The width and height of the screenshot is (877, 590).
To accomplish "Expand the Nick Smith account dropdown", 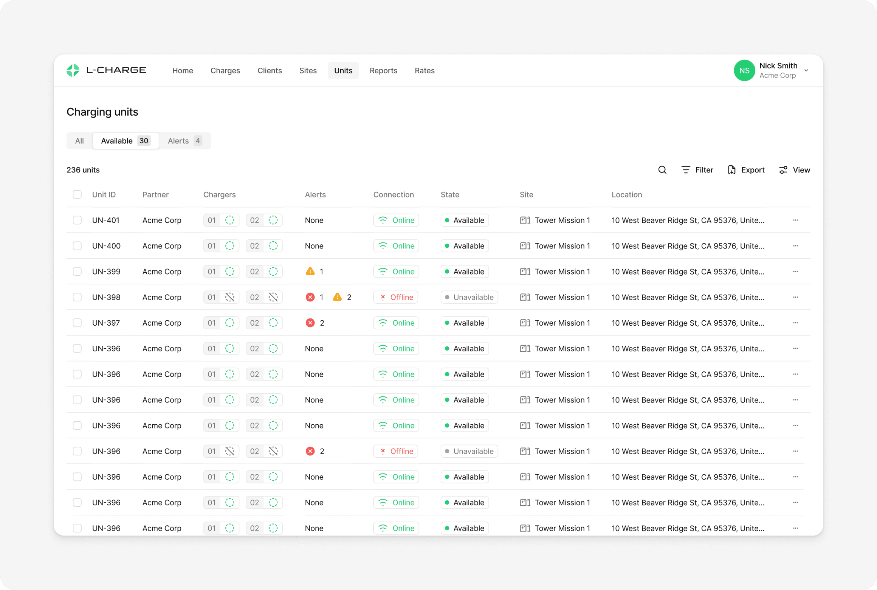I will coord(806,70).
